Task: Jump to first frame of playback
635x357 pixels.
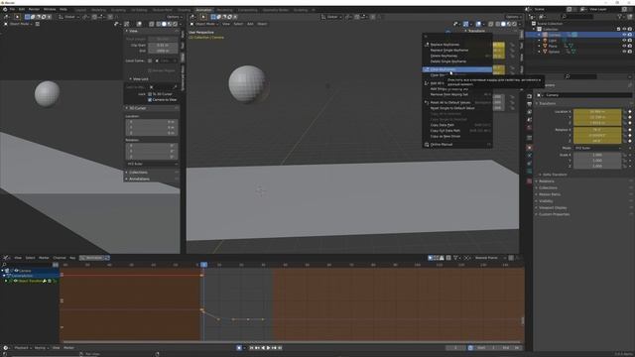Action: 251,348
